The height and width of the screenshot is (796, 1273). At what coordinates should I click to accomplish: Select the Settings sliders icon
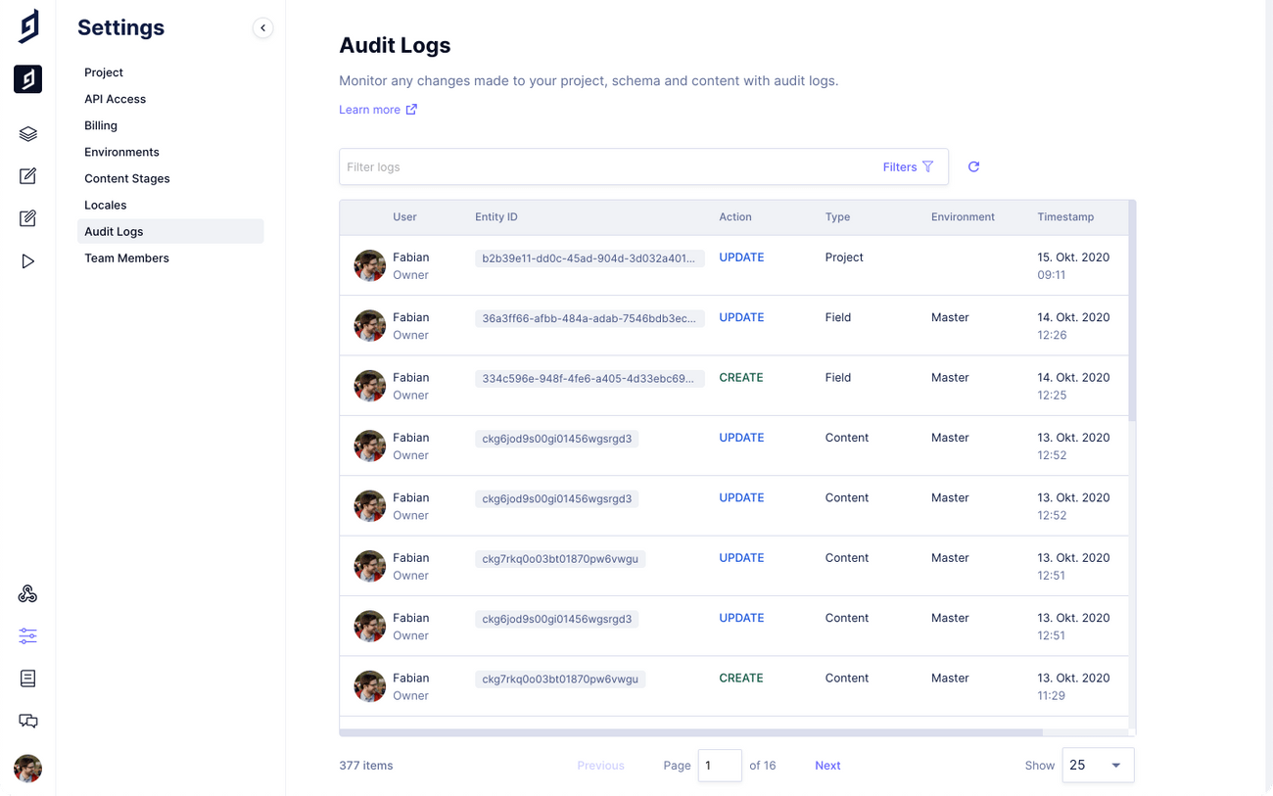click(x=27, y=636)
